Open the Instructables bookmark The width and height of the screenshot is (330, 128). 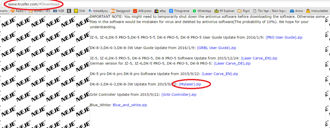click(317, 11)
